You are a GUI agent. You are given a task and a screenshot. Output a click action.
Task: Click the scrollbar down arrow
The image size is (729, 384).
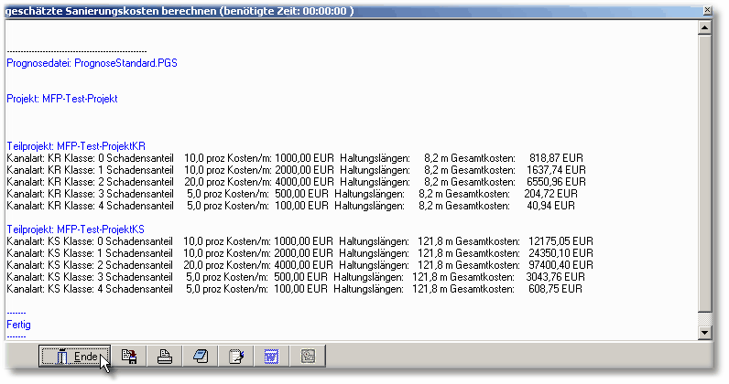coord(705,333)
